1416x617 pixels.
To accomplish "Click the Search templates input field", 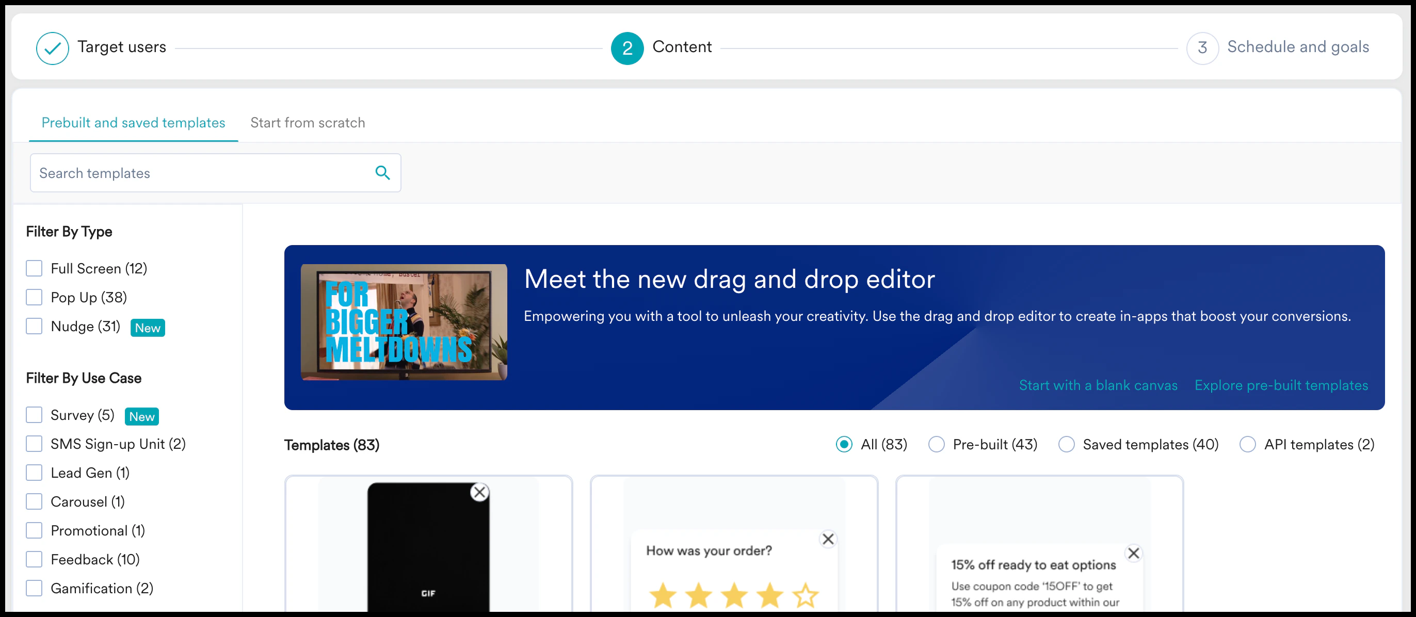I will coord(203,173).
